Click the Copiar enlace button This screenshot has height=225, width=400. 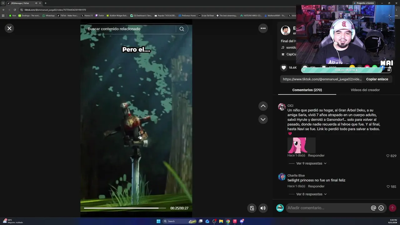[x=377, y=79]
